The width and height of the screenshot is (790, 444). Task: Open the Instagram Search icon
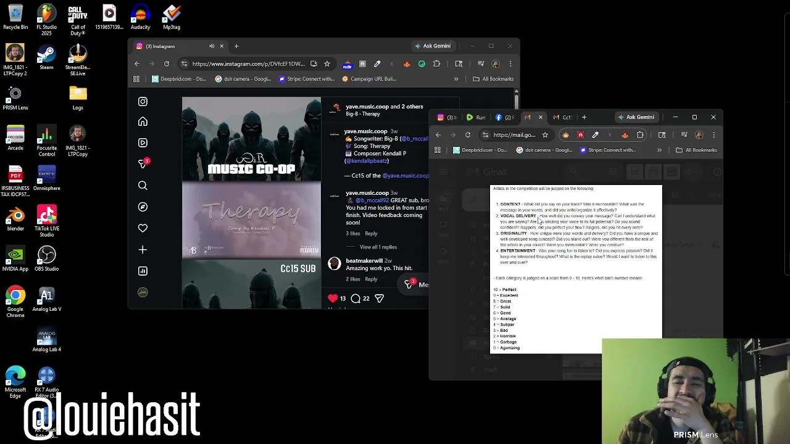tap(143, 186)
